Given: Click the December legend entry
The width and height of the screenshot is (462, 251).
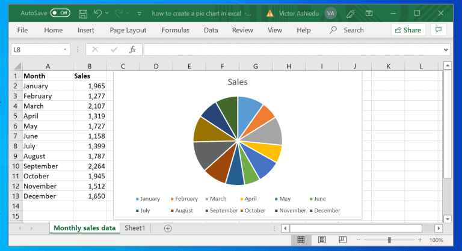Looking at the screenshot, I should pyautogui.click(x=325, y=210).
